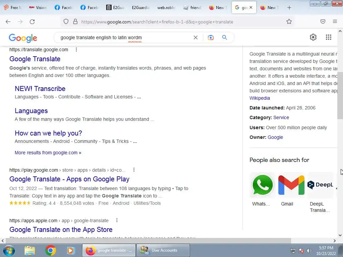Screen dimensions: 343x257
Task: Click horizontal scrollbar right arrow
Action: [335, 241]
